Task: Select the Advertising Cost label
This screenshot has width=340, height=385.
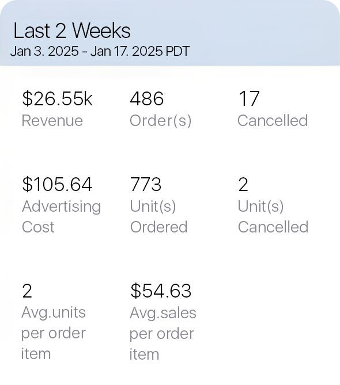Action: pyautogui.click(x=62, y=216)
